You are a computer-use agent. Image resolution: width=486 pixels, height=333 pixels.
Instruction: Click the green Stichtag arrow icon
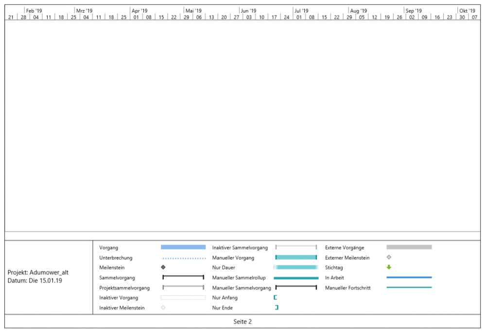(x=389, y=267)
